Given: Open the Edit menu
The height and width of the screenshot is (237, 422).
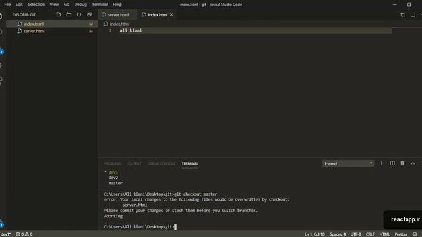Looking at the screenshot, I should coord(19,5).
